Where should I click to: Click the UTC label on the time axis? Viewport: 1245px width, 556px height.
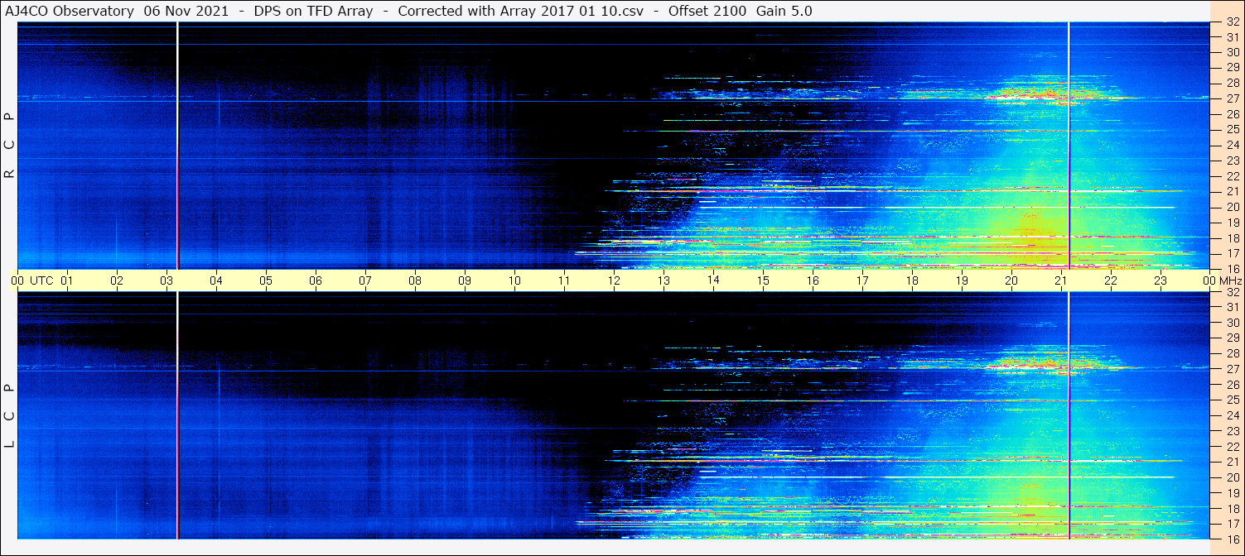pyautogui.click(x=42, y=280)
